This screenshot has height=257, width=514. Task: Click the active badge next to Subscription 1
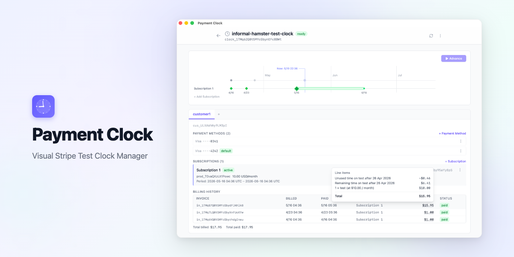tap(228, 170)
